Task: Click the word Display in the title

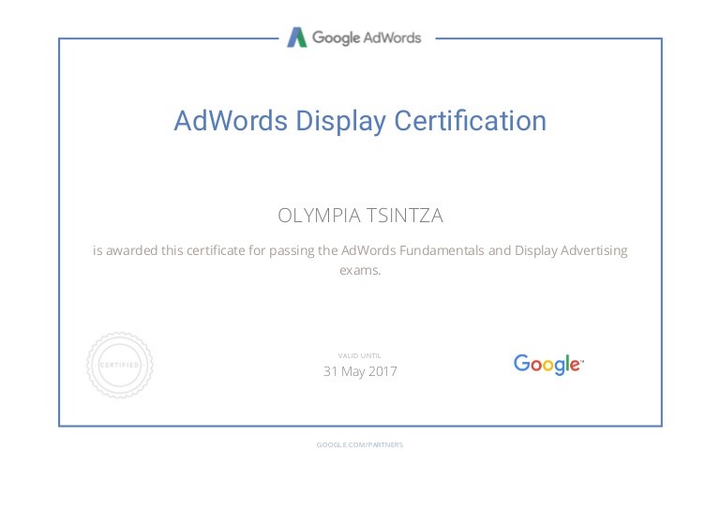Action: point(340,121)
